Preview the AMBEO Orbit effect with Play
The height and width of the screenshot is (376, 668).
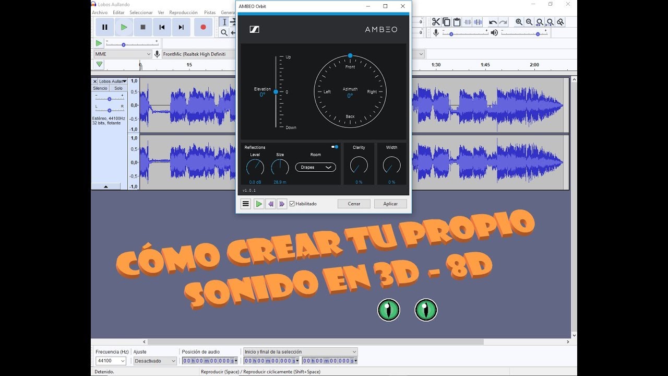click(259, 204)
